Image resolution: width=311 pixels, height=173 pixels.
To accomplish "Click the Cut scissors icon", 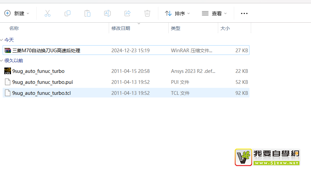I will point(48,13).
